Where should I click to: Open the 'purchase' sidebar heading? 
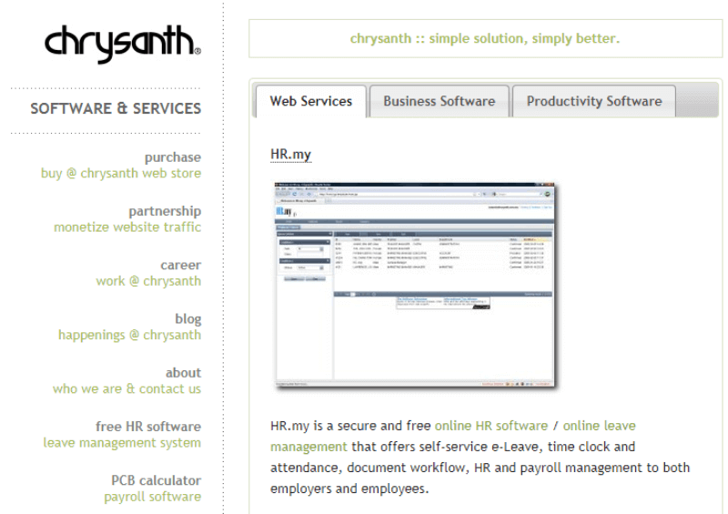pyautogui.click(x=173, y=157)
